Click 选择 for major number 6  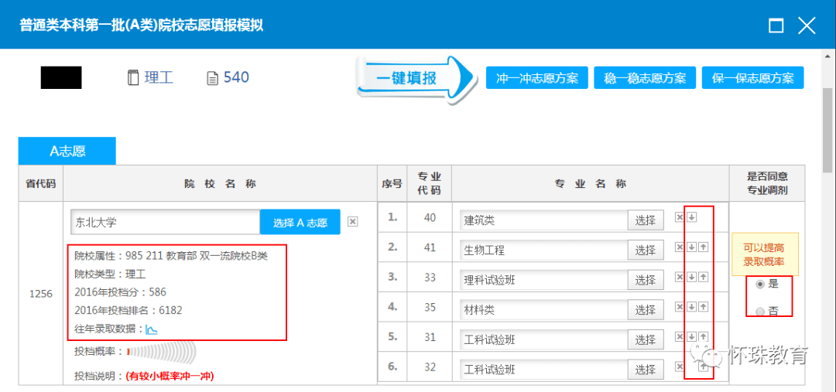coord(646,369)
